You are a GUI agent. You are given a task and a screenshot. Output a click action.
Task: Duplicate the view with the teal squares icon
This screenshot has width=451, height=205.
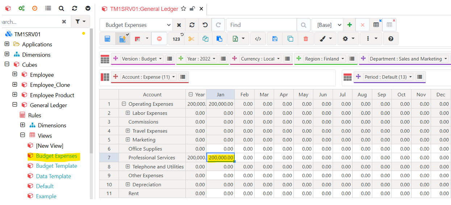tap(290, 39)
